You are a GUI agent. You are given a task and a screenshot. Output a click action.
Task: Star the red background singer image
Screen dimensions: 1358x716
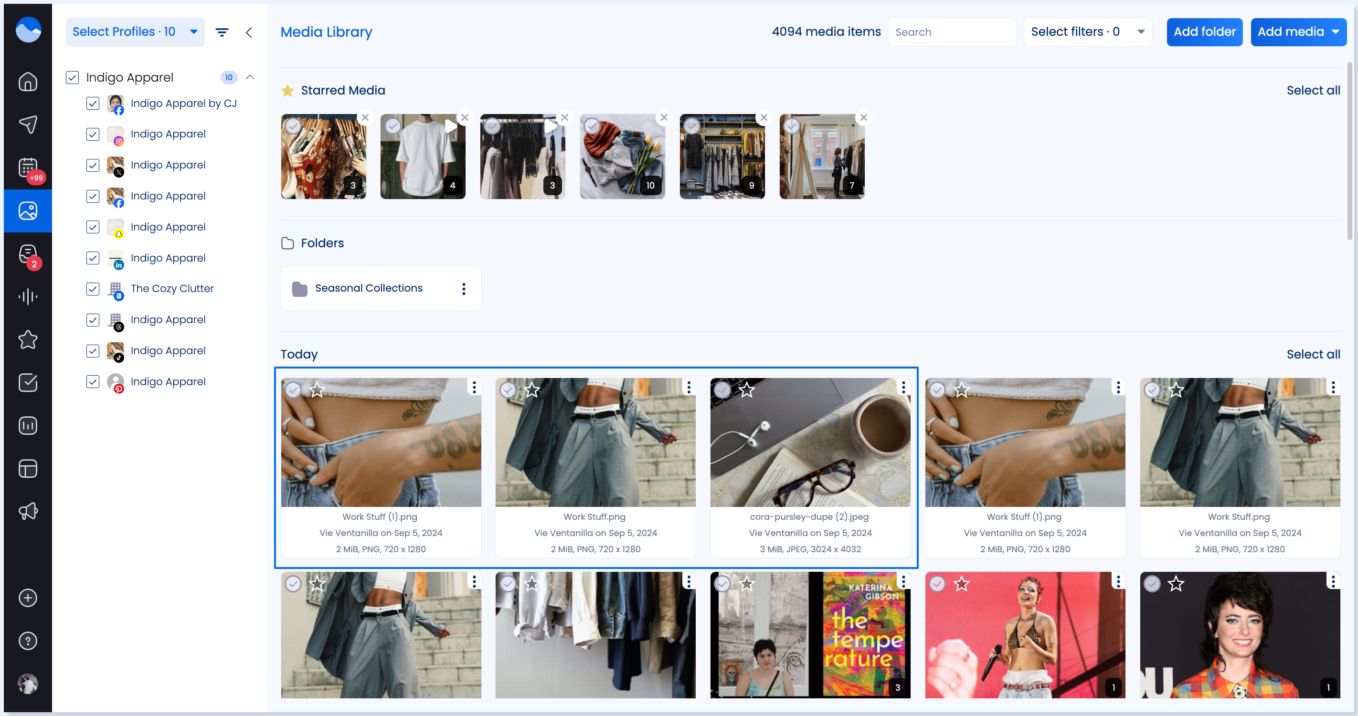point(961,584)
